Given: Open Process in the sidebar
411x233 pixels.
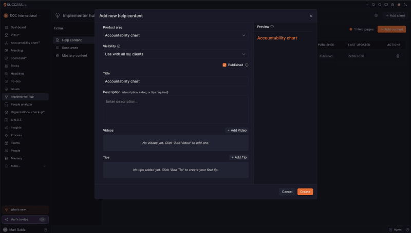Looking at the screenshot, I should [x=25, y=135].
